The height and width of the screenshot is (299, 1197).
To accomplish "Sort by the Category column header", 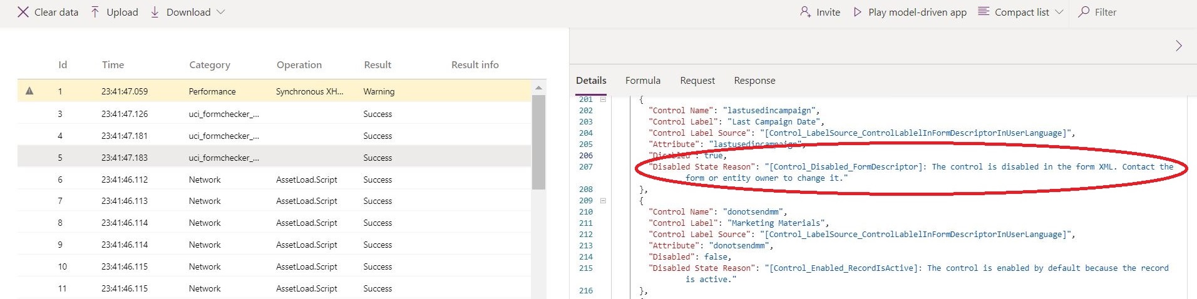I will (x=209, y=65).
